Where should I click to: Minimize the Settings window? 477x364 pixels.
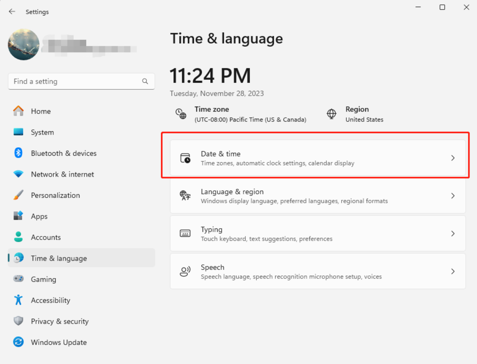click(x=418, y=7)
